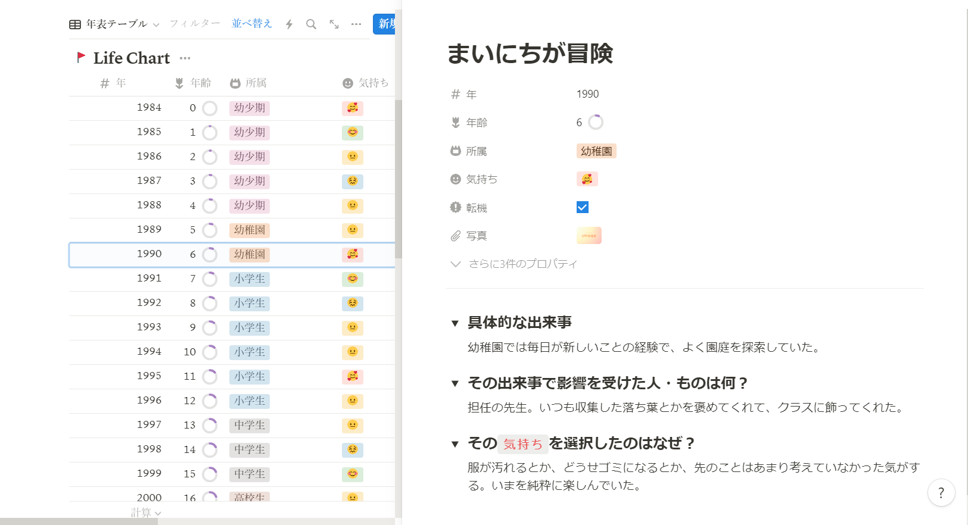
Task: Click the 幼稚園 tag in the page properties
Action: click(x=596, y=151)
